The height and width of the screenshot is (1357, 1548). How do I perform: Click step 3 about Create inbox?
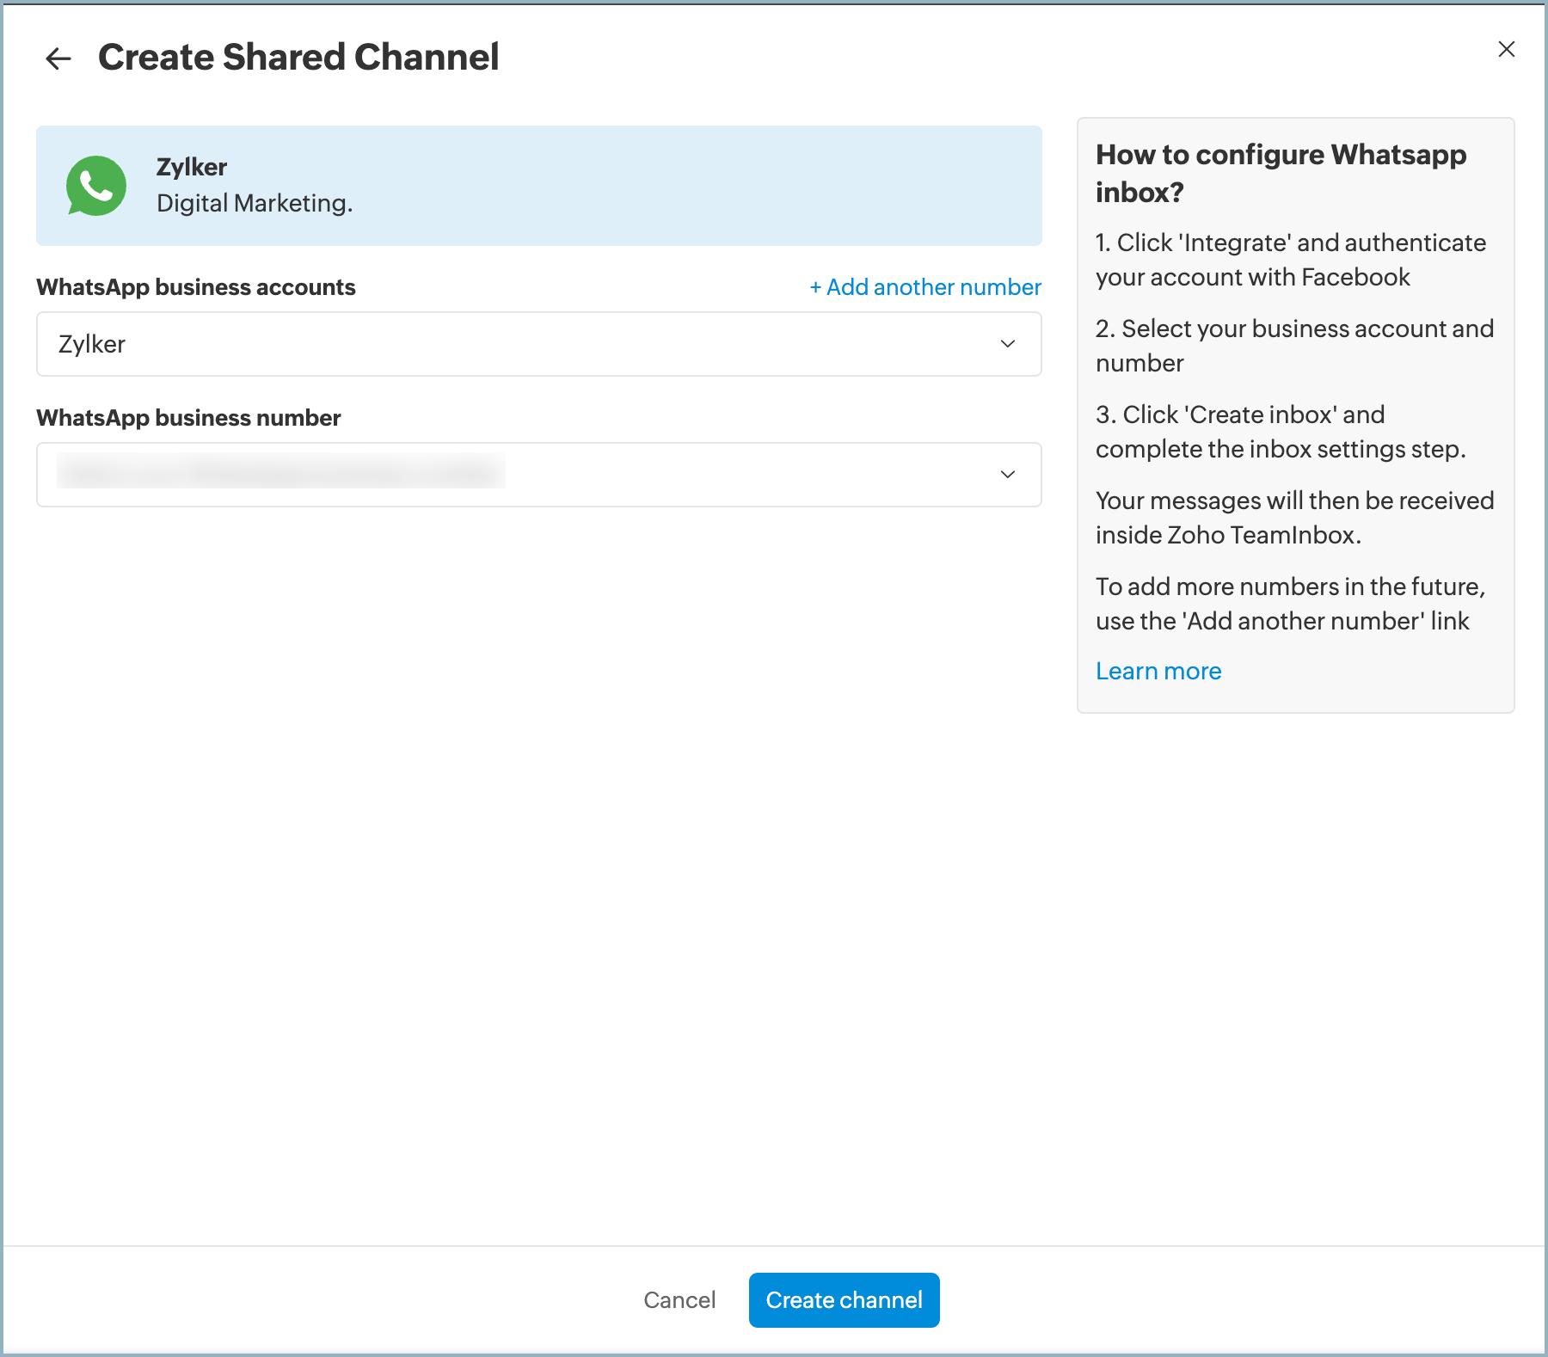pos(1280,432)
